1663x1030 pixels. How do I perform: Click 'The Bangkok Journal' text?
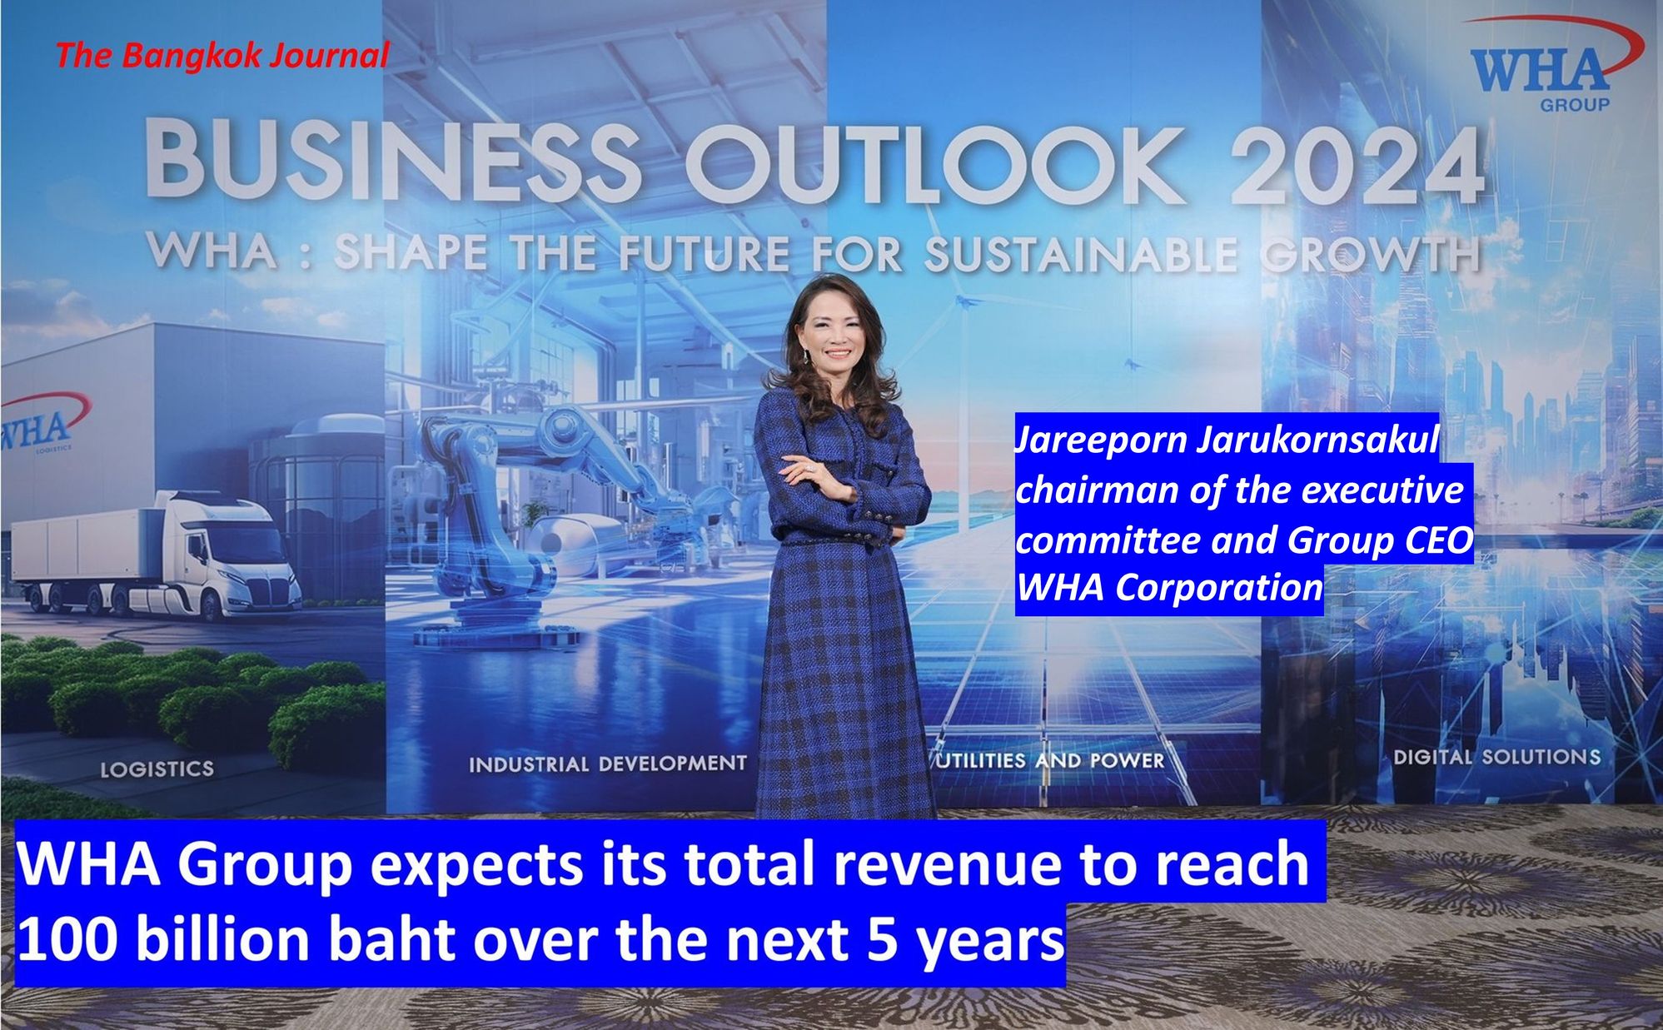(222, 56)
